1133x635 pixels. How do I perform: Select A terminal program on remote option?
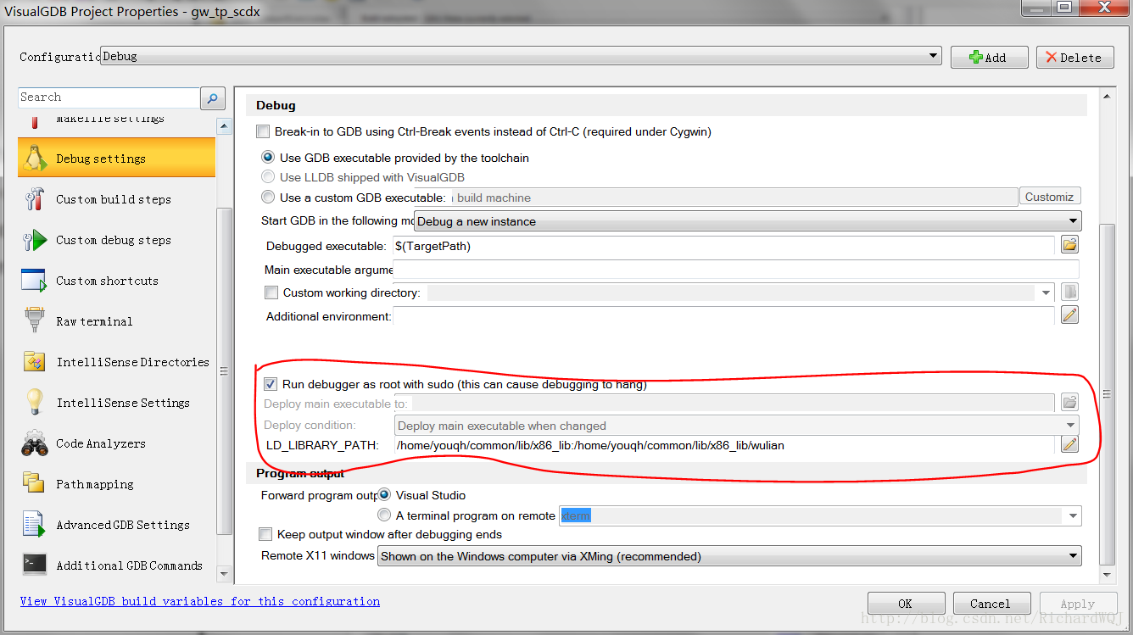point(385,515)
